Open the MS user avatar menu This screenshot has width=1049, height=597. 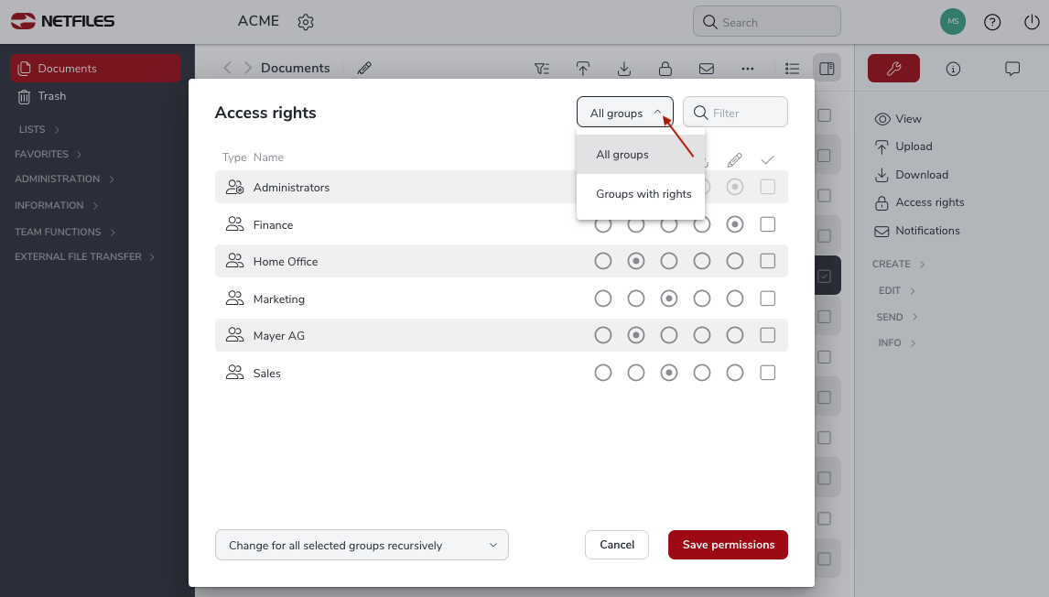click(953, 21)
